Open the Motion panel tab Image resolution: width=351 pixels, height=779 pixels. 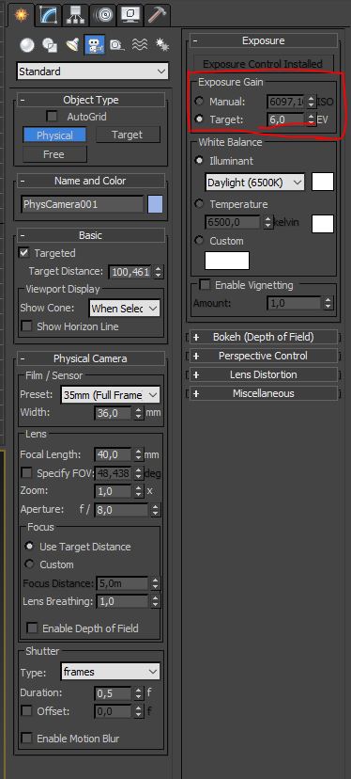(x=103, y=15)
